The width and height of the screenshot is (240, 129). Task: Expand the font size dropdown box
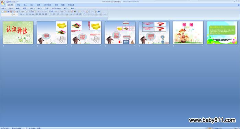pos(15,14)
